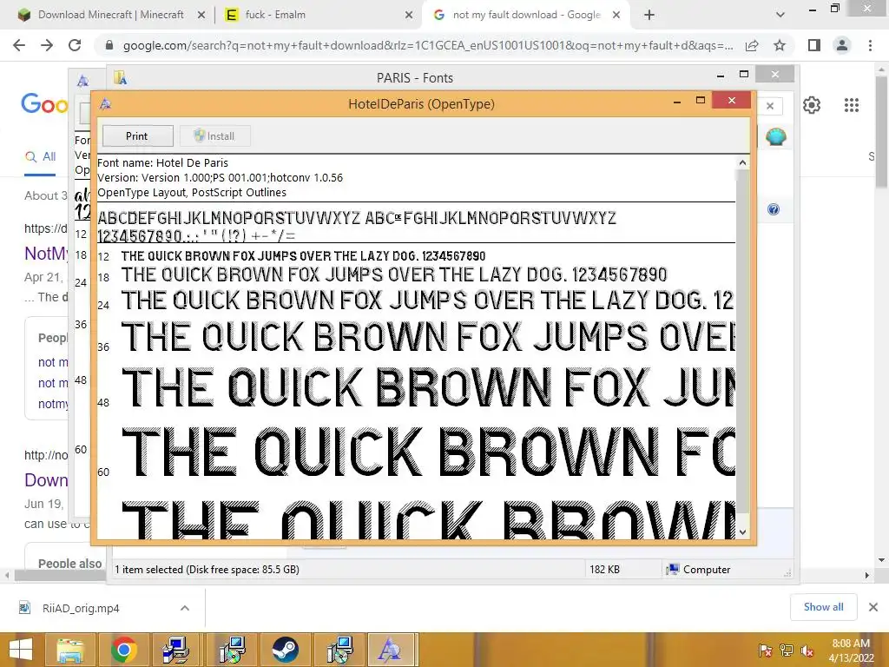The width and height of the screenshot is (889, 667).
Task: Open Chrome side panel
Action: 814,45
